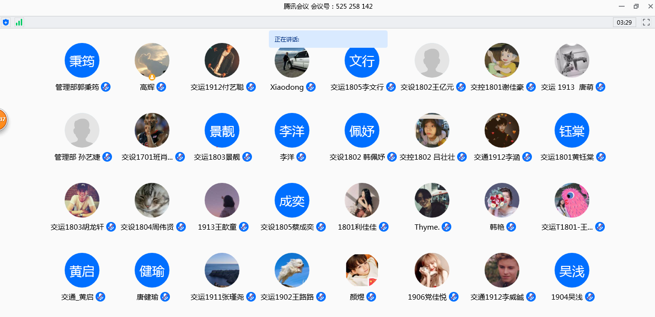Select 交运1801黄钰棠's avatar
Screen dimensions: 655x317
572,130
